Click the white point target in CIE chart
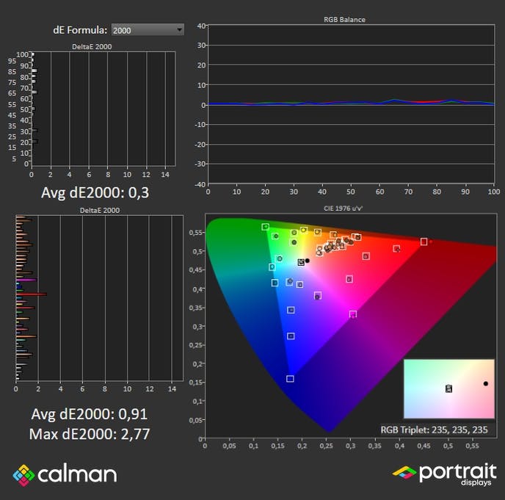This screenshot has height=500, width=505. coord(301,262)
